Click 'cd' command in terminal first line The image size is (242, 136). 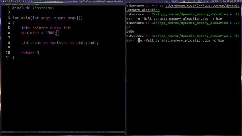pyautogui.click(x=161, y=6)
